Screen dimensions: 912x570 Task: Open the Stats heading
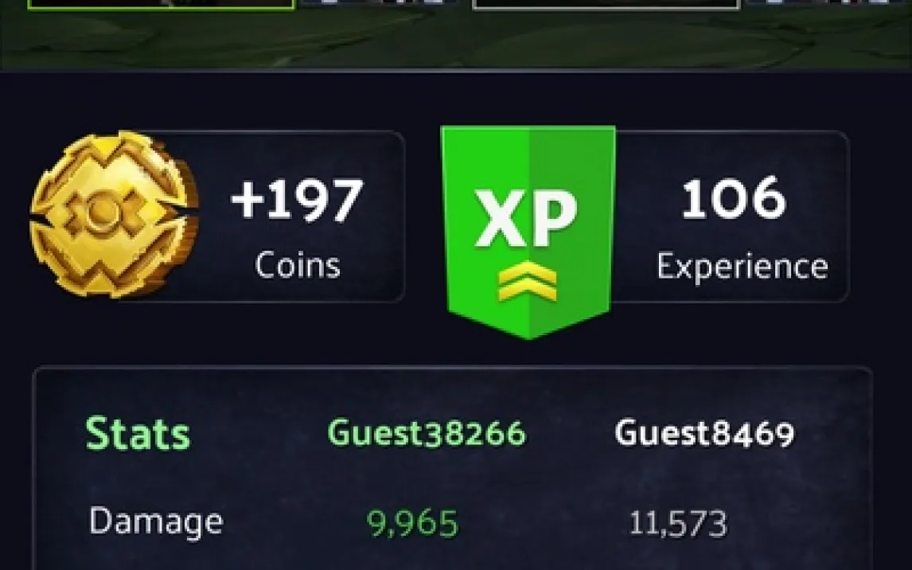pyautogui.click(x=138, y=433)
